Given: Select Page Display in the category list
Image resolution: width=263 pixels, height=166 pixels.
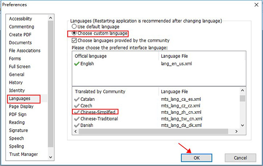Looking at the screenshot, I should coord(21,106).
